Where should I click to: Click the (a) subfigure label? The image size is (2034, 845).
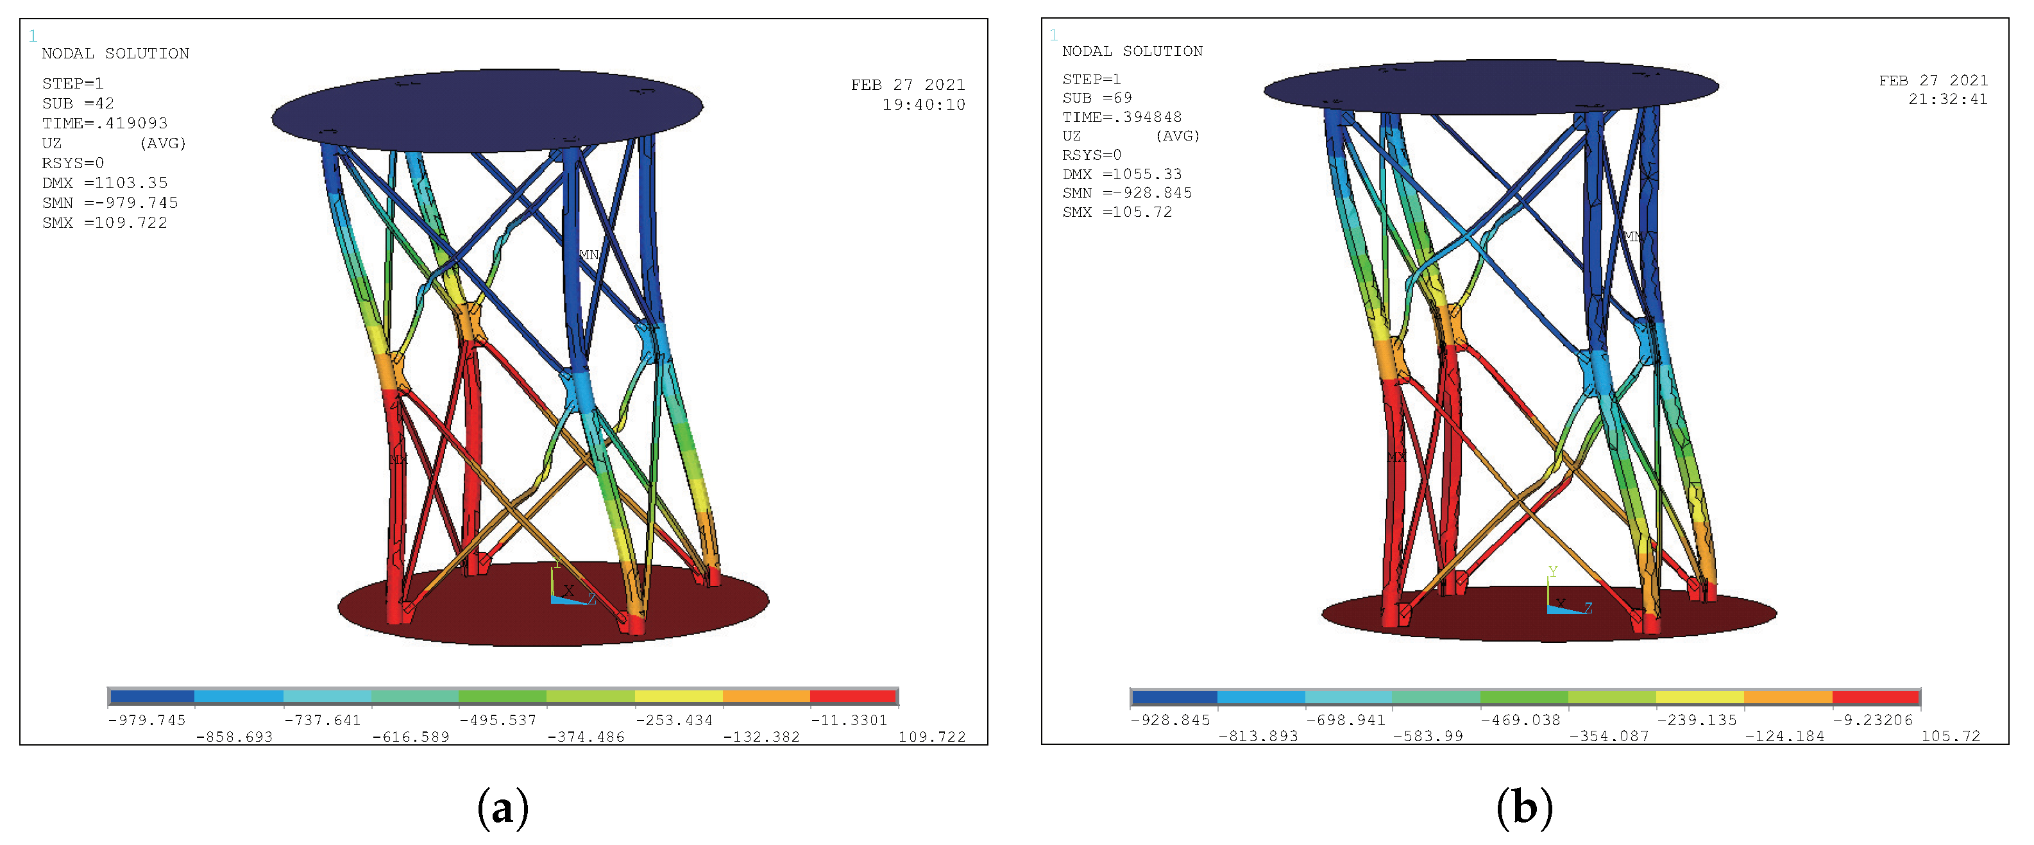pos(503,808)
